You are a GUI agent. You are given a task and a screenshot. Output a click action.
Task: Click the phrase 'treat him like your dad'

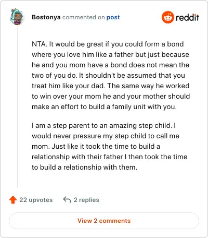[x=68, y=86]
